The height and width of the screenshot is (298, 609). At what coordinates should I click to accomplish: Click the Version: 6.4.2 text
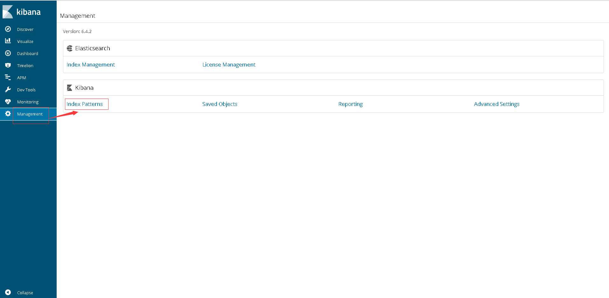pyautogui.click(x=77, y=31)
